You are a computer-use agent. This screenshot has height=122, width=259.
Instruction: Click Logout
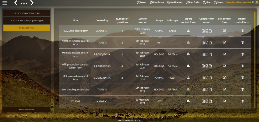pos(219,2)
